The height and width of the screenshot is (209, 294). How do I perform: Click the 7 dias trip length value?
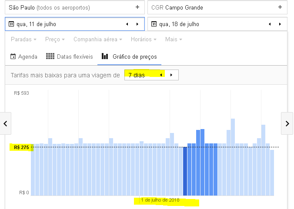pos(137,75)
